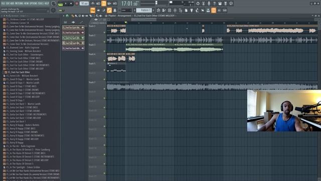Open the playlist menu arrow at toolbar start
Image resolution: width=321 pixels, height=181 pixels.
coord(64,16)
